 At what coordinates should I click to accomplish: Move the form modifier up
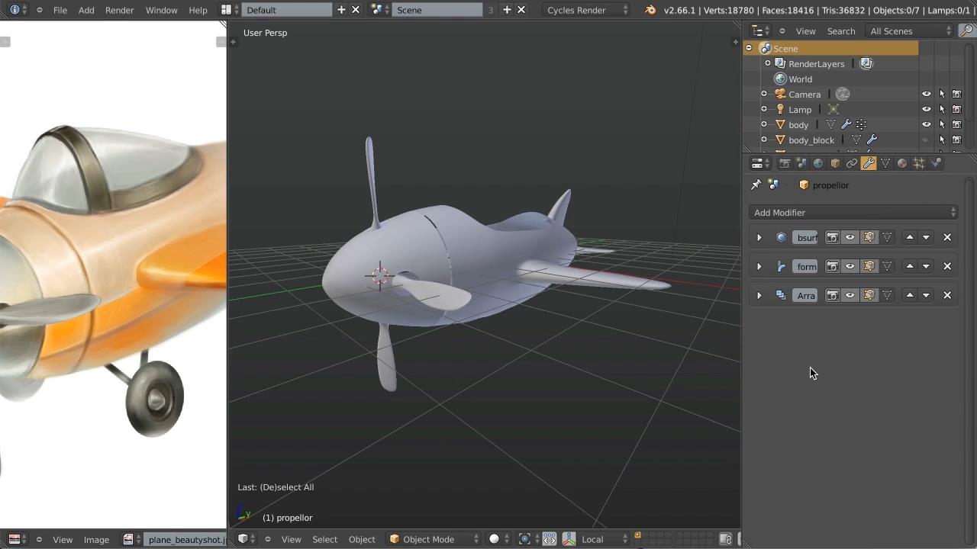[x=910, y=266]
